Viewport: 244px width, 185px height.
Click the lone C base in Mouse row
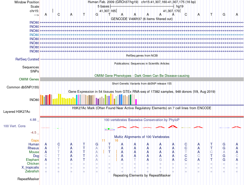pos(211,152)
